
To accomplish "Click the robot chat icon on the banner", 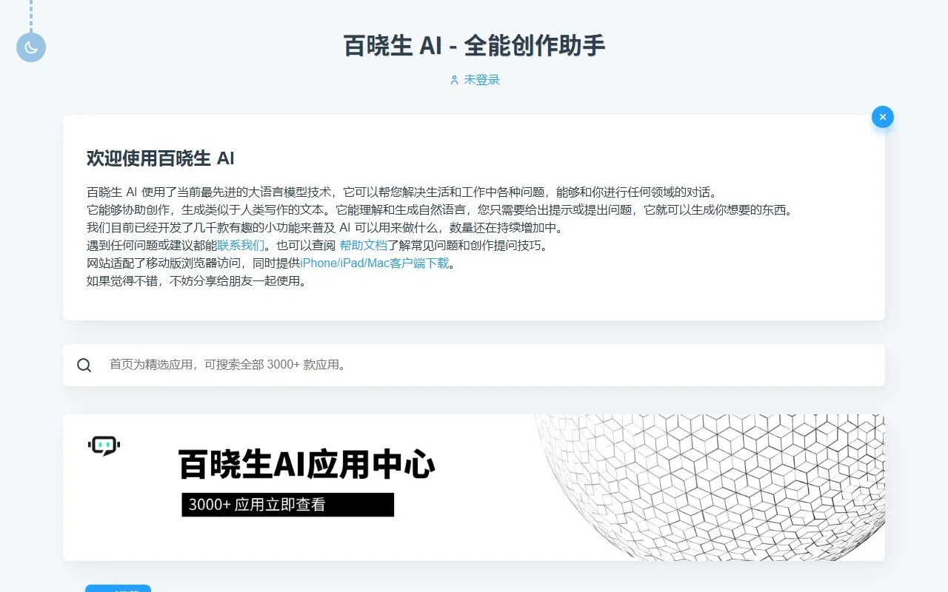I will click(x=104, y=445).
